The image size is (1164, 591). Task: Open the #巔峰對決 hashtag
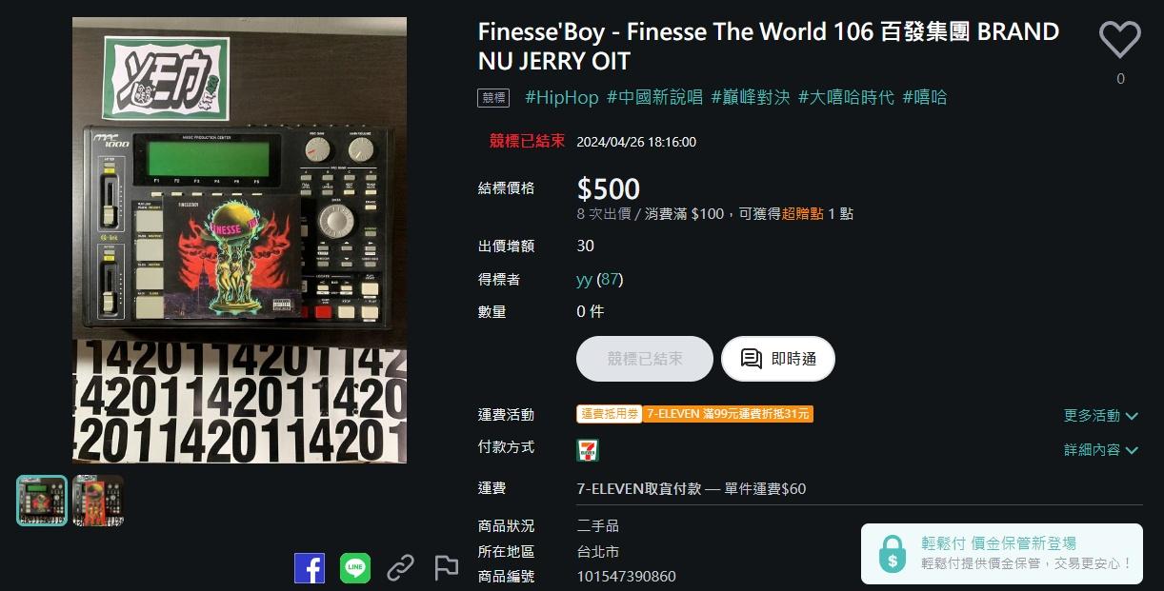(751, 97)
